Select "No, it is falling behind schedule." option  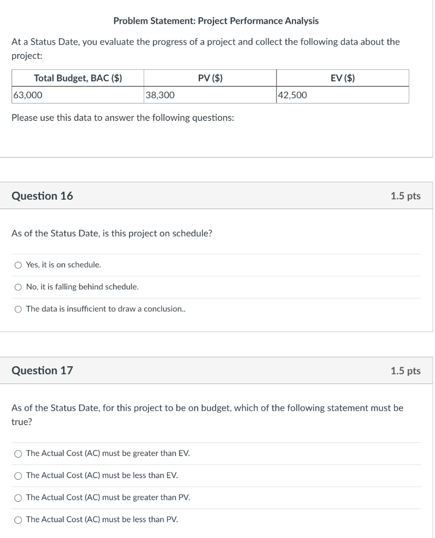[17, 287]
